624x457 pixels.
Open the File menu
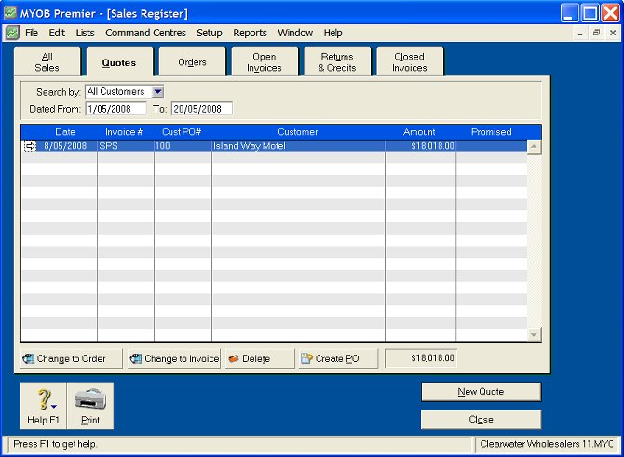tap(32, 33)
